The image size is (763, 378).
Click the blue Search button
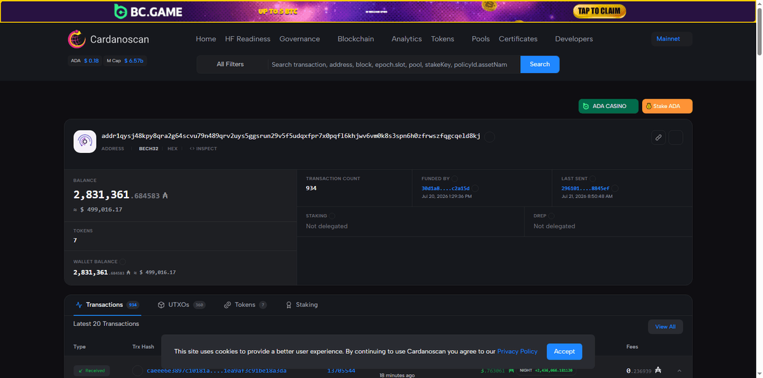pyautogui.click(x=540, y=64)
